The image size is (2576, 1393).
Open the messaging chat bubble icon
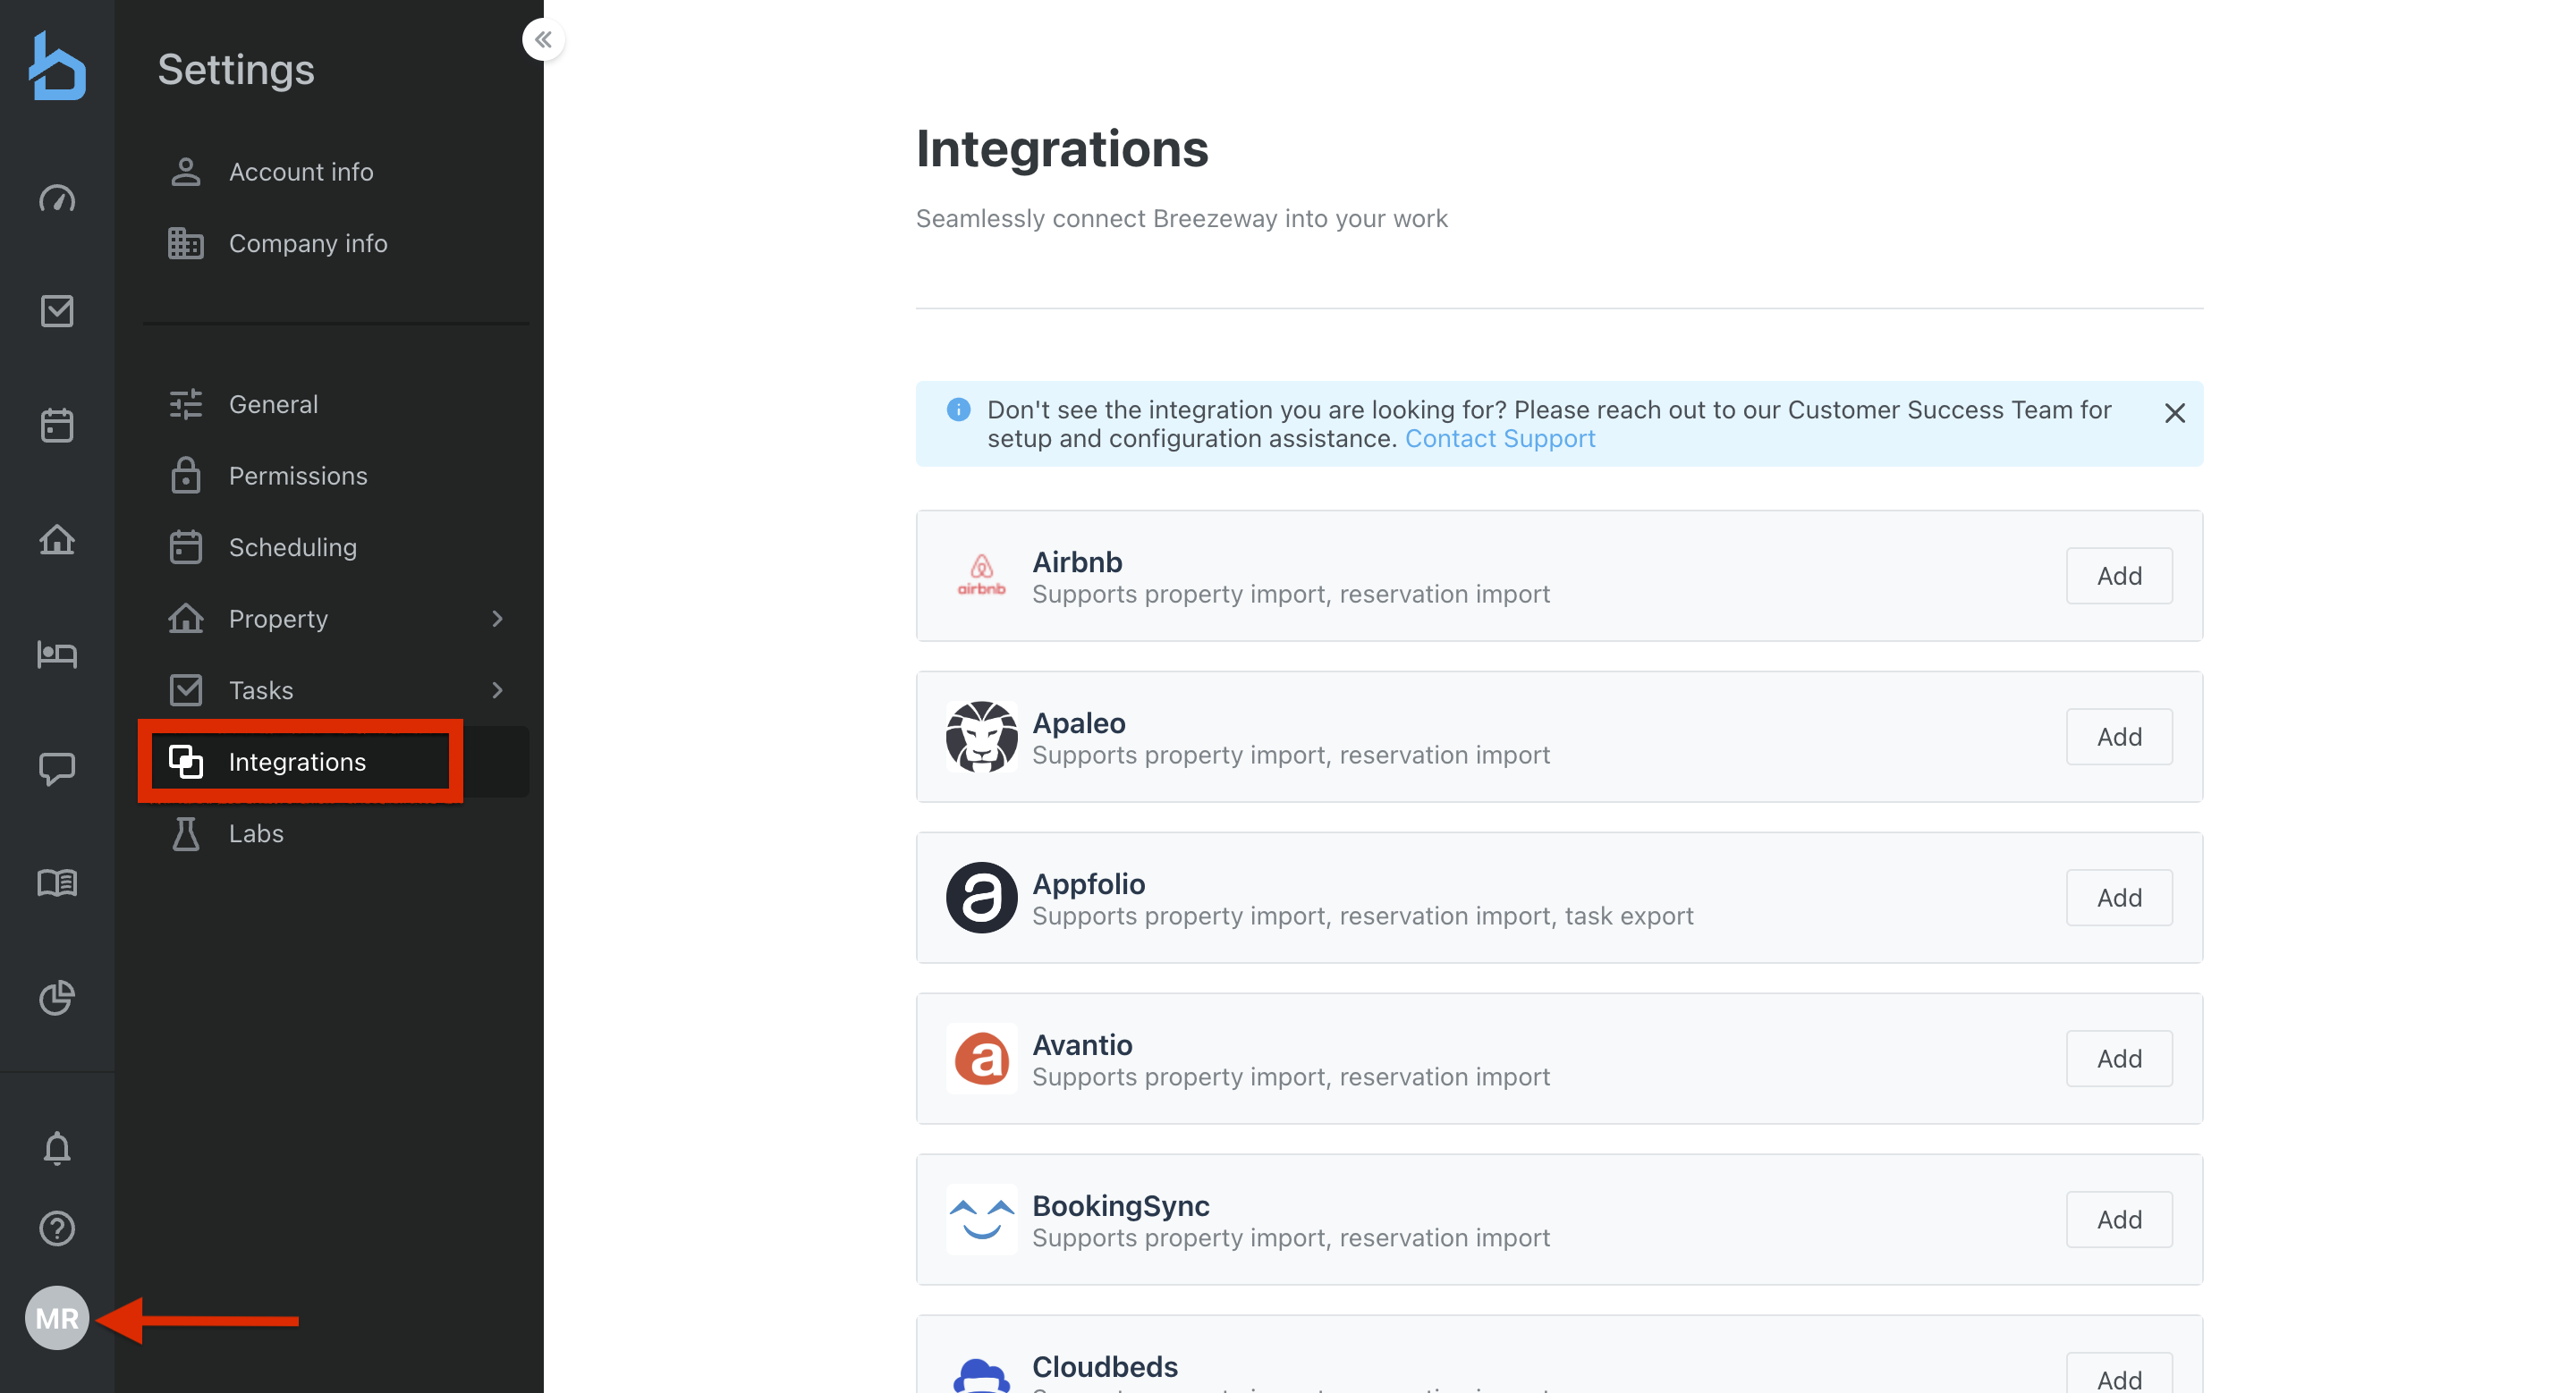point(57,768)
